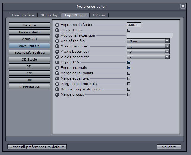Click the R icon next to Unit of the file

(57, 41)
